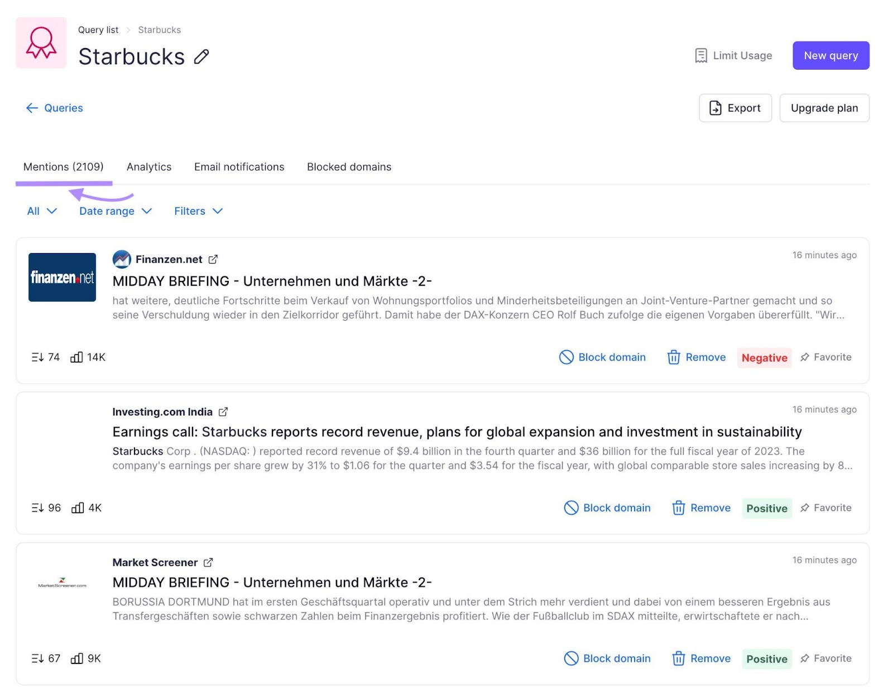Click the finanzen.net logo thumbnail
This screenshot has height=688, width=893.
62,277
